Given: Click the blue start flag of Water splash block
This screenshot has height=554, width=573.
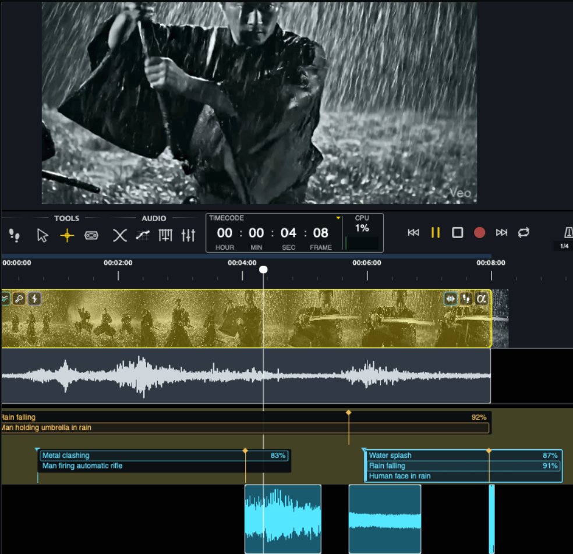Looking at the screenshot, I should coord(364,450).
